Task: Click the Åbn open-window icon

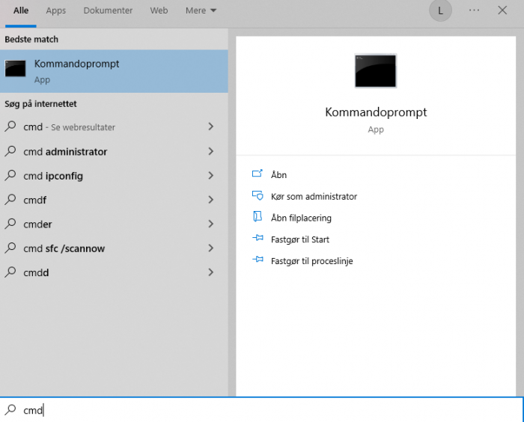Action: coord(258,173)
